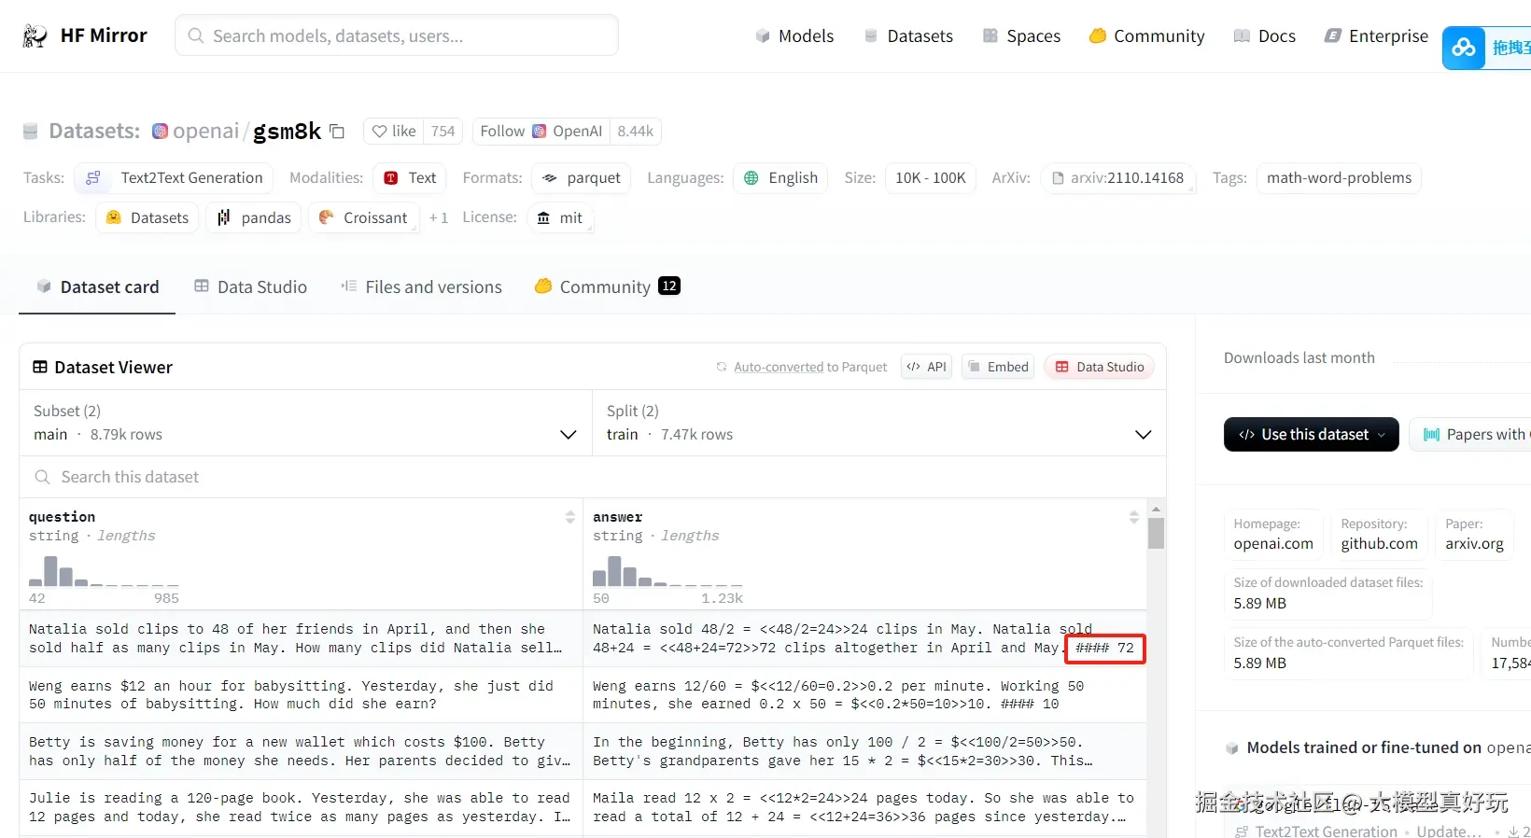Image resolution: width=1531 pixels, height=838 pixels.
Task: Select the parquet format tag
Action: (x=582, y=178)
